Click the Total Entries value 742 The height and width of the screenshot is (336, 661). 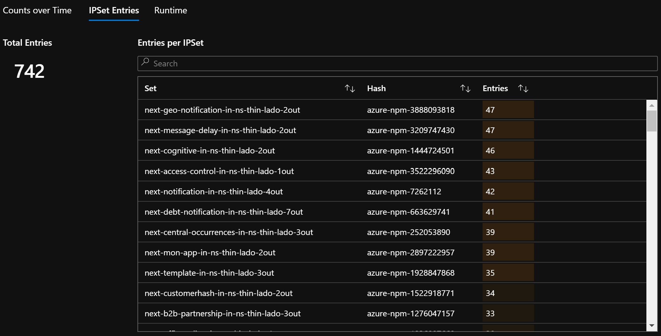(29, 71)
